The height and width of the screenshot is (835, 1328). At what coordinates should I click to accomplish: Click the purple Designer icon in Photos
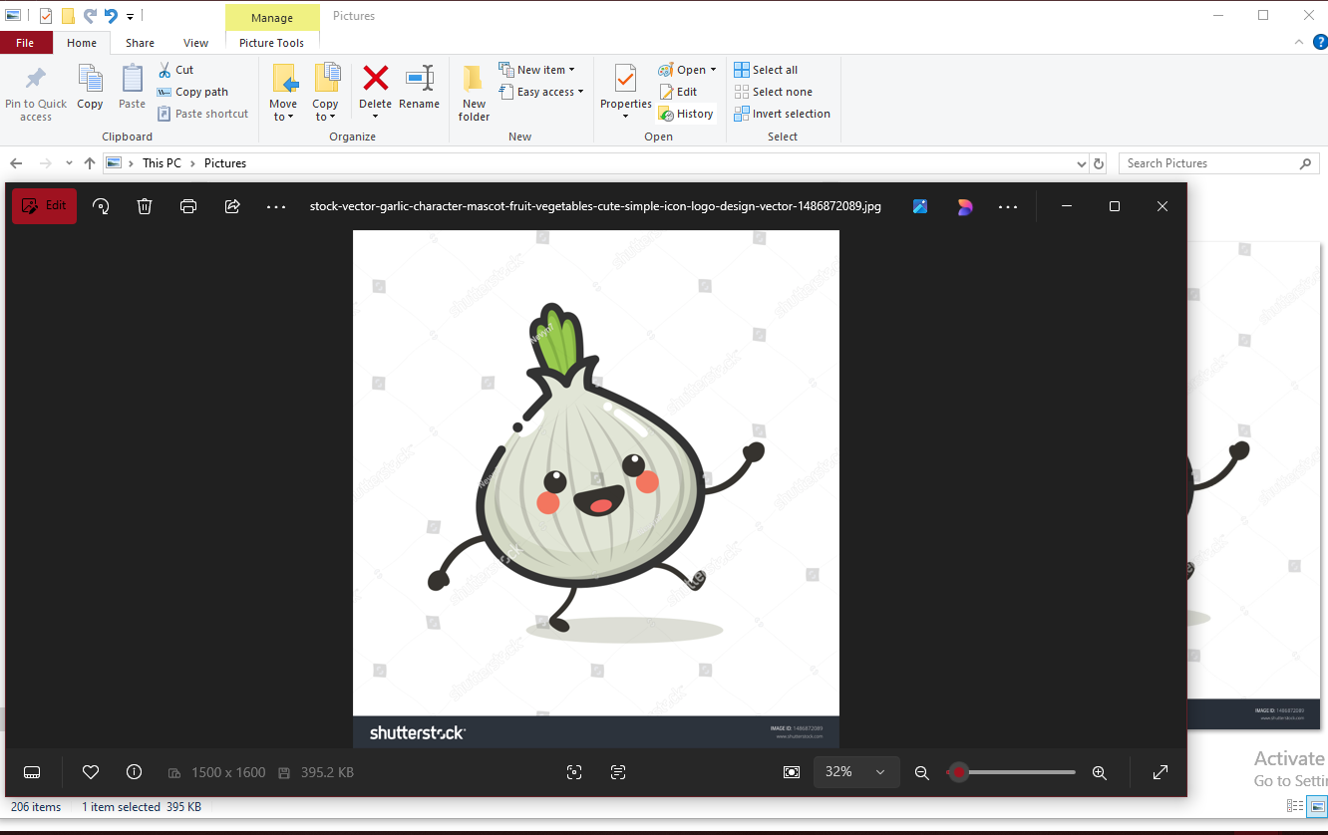point(964,206)
